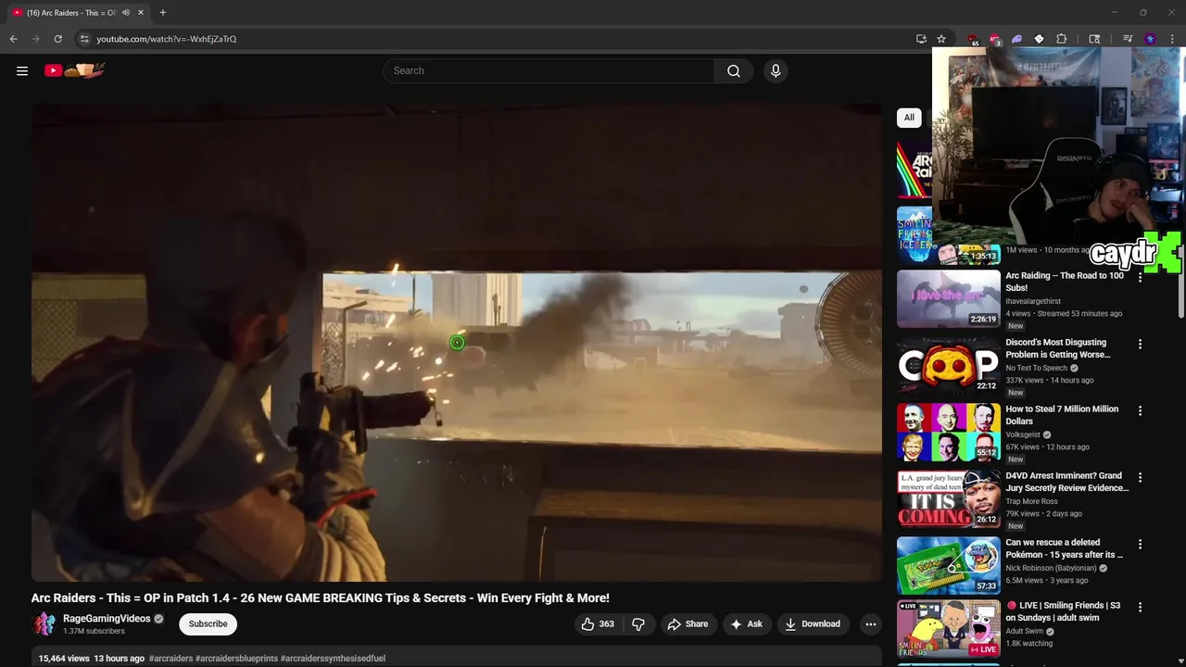This screenshot has width=1186, height=667.
Task: Click the #arcraidersblueprints hashtag
Action: (236, 659)
